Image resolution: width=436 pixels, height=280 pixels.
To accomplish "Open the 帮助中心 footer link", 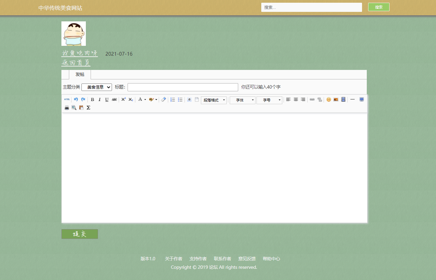I will coord(271,259).
